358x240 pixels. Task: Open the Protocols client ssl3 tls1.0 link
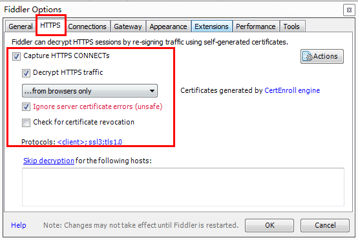point(89,142)
